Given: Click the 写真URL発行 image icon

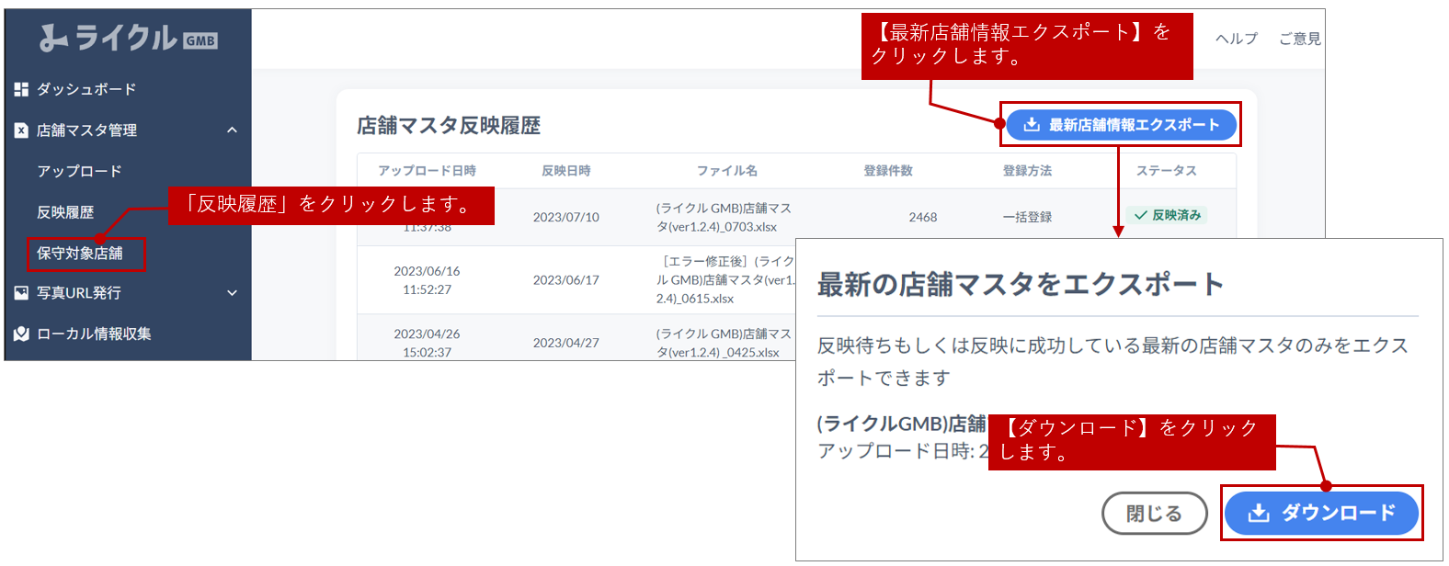Looking at the screenshot, I should click(21, 293).
